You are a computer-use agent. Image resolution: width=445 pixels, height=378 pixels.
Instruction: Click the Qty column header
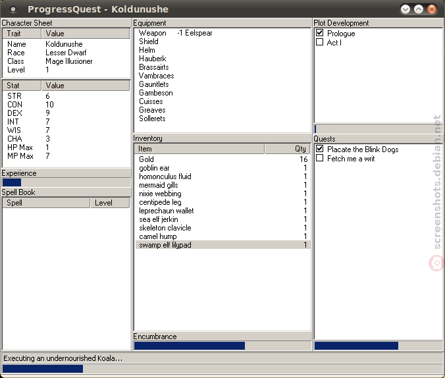[287, 149]
